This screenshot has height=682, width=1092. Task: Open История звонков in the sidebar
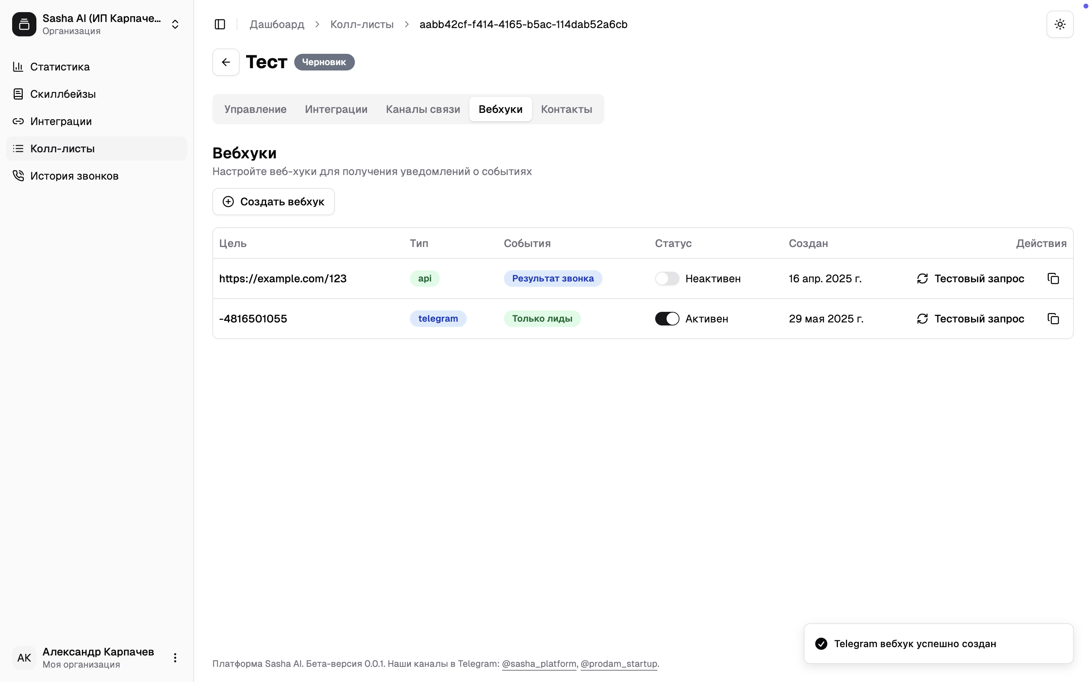(74, 176)
